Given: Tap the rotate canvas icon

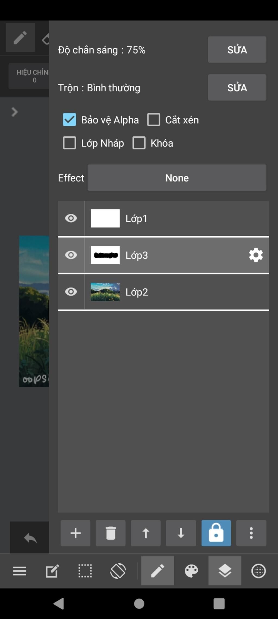Looking at the screenshot, I should click(x=118, y=571).
